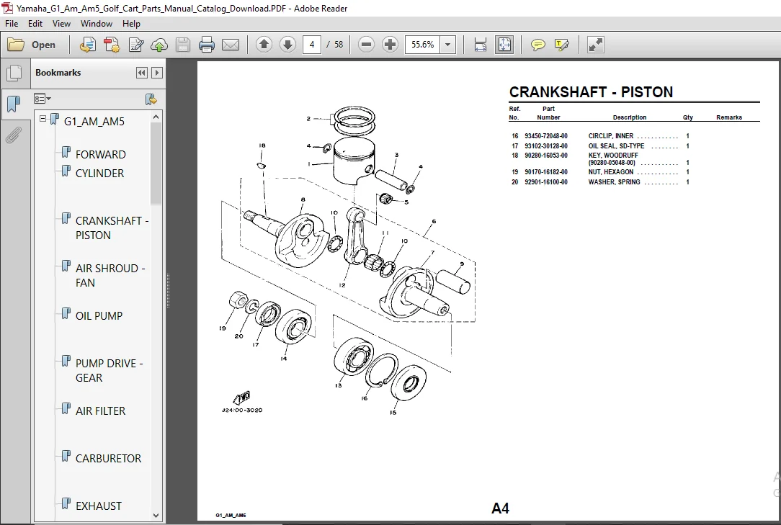Viewport: 781px width, 525px height.
Task: Click the bookmarks scrollbar down arrow
Action: click(156, 516)
